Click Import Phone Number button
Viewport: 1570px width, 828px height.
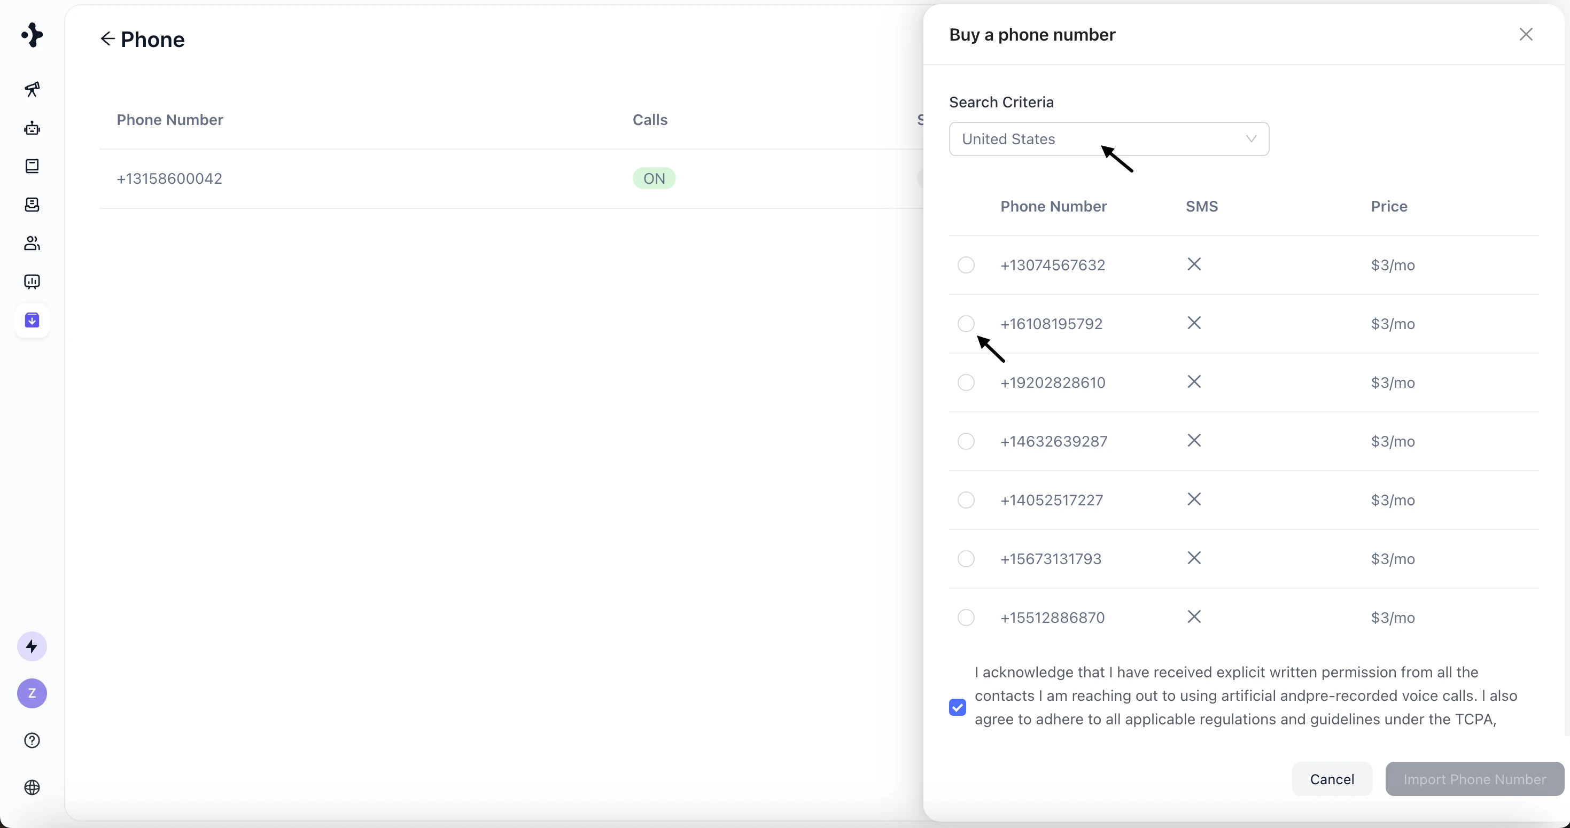point(1474,779)
